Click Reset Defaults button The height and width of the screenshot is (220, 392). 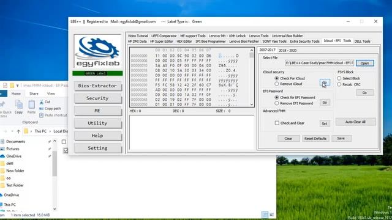click(x=315, y=139)
